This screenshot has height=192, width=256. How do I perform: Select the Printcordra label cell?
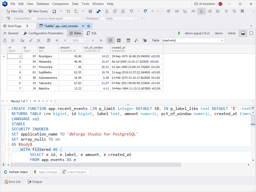coord(48,67)
